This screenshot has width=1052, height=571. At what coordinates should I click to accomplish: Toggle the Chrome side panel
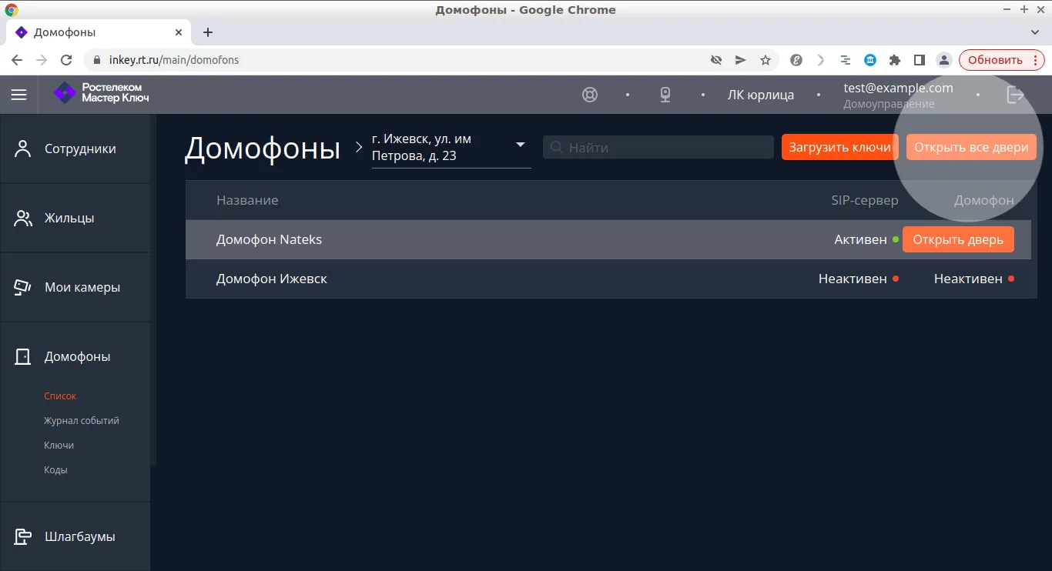point(920,60)
